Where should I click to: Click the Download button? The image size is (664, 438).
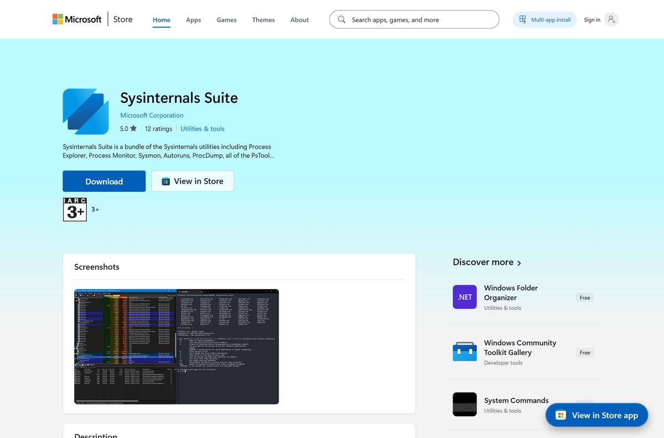(x=104, y=181)
